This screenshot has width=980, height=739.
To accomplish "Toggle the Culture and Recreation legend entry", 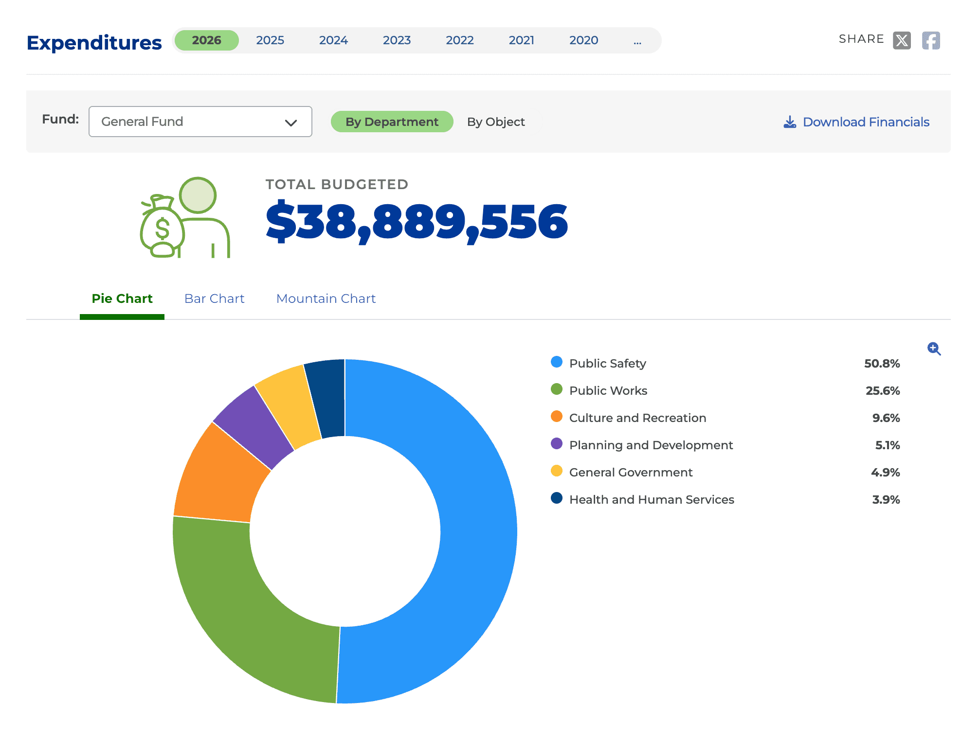I will (x=637, y=417).
